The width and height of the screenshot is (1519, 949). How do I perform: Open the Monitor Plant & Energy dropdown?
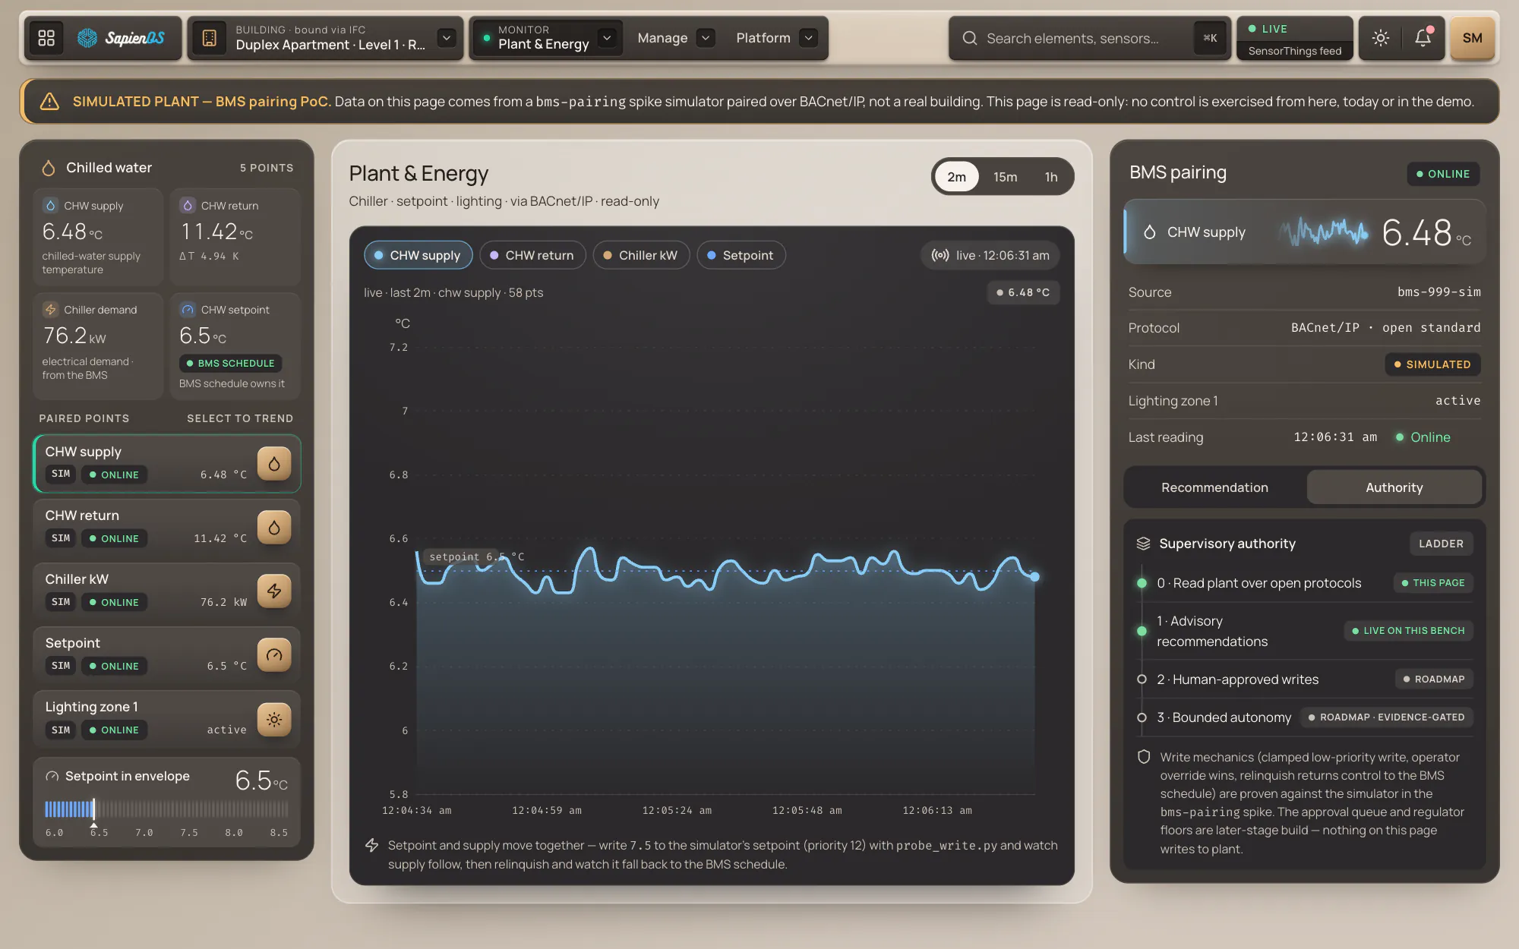(x=606, y=37)
